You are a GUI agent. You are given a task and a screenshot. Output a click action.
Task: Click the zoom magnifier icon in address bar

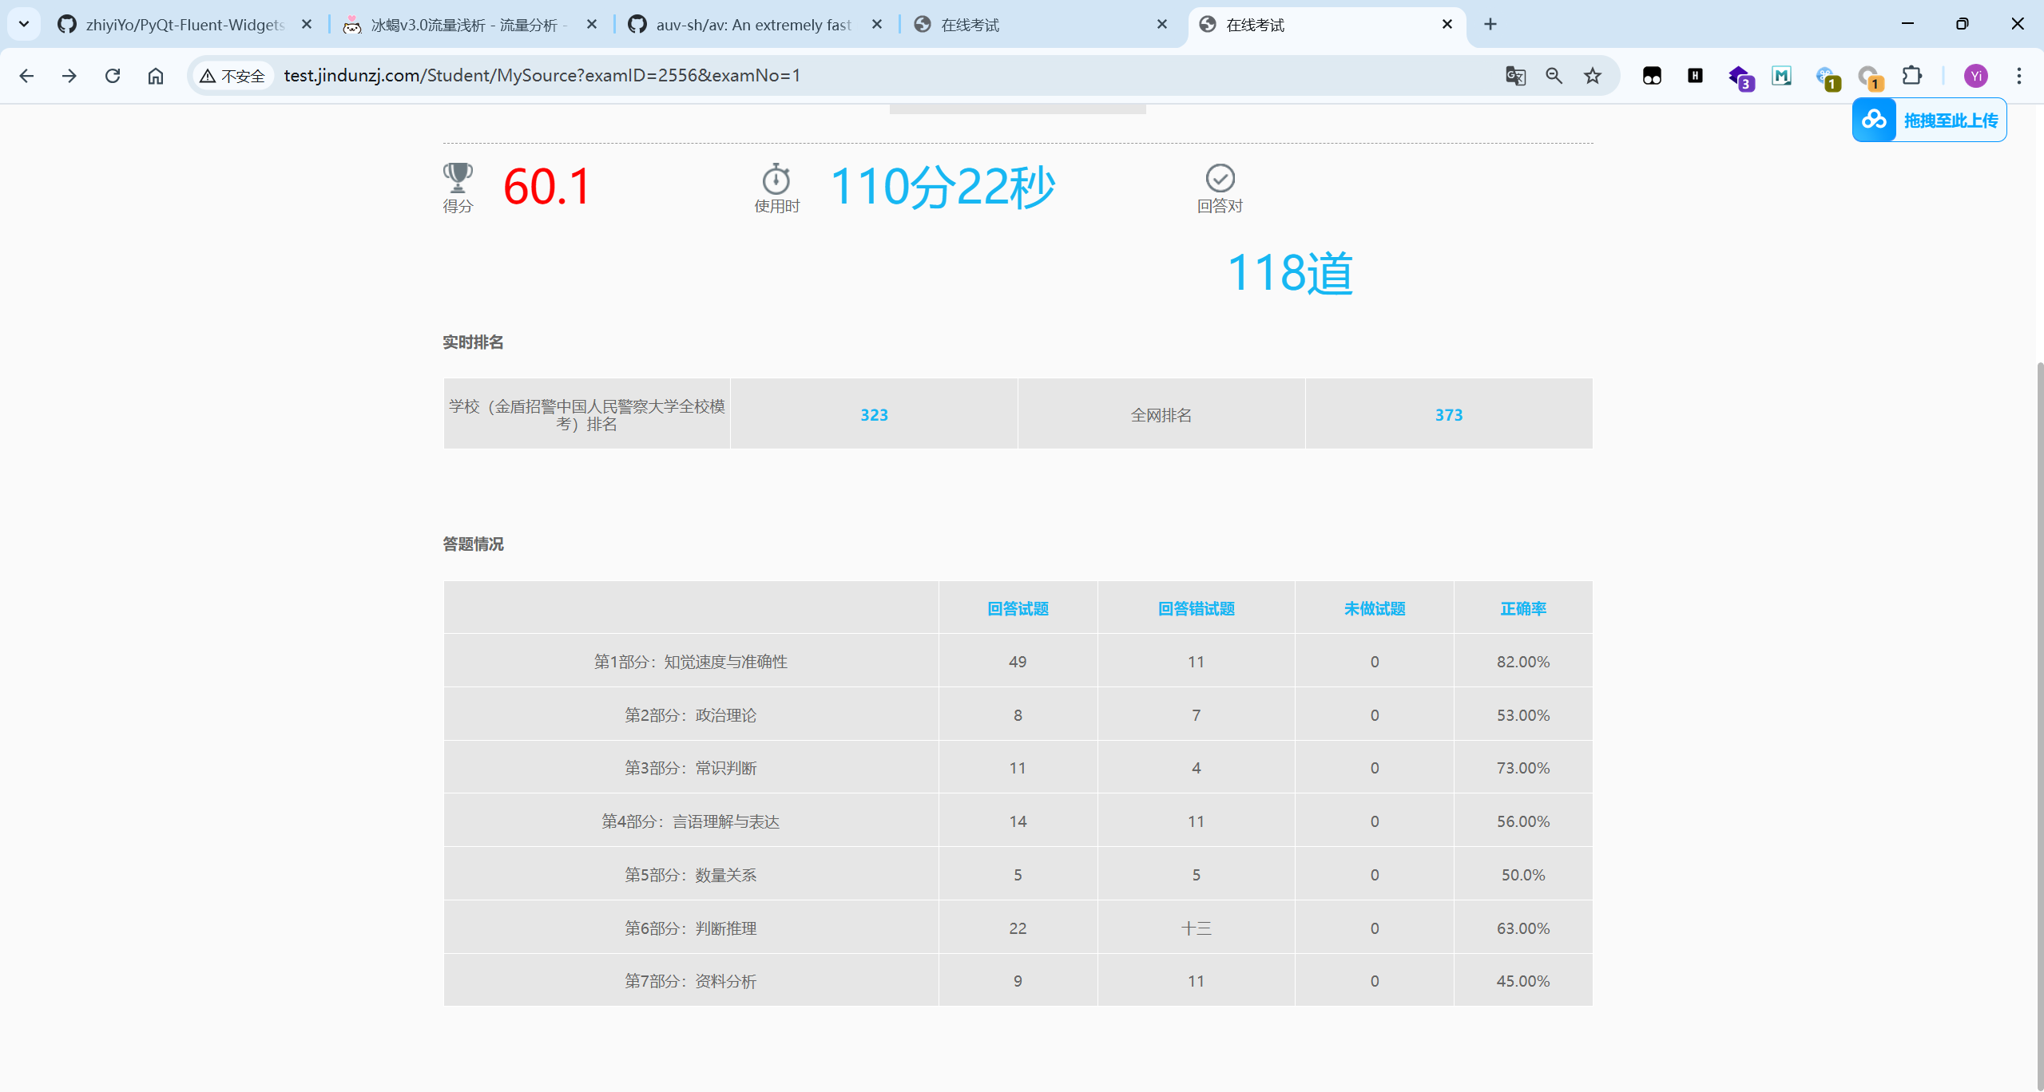[x=1554, y=76]
